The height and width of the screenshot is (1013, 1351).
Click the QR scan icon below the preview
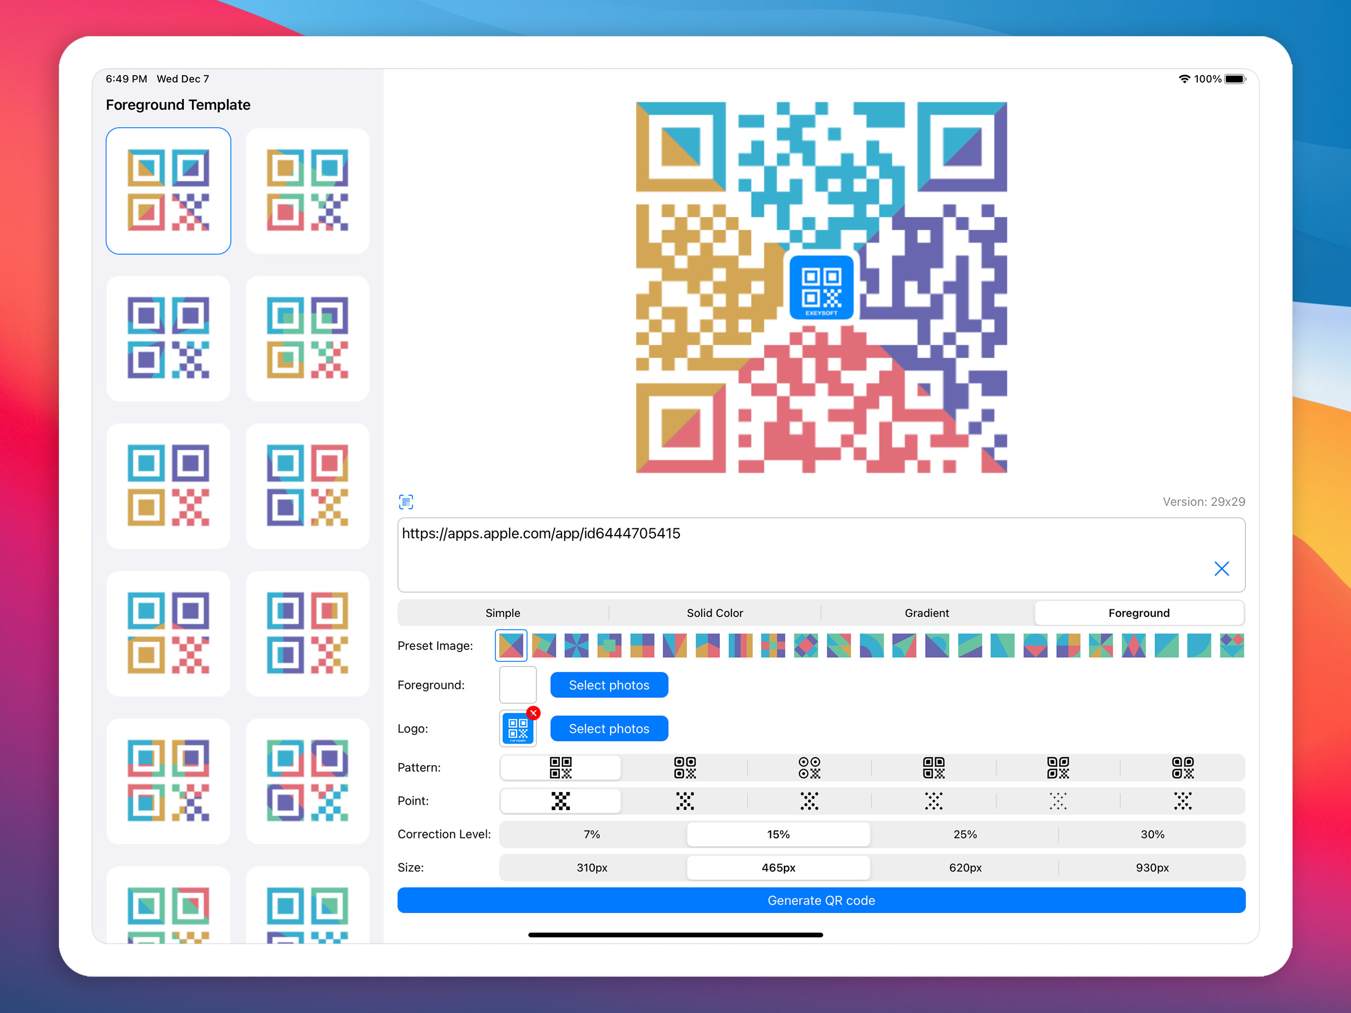(x=406, y=502)
